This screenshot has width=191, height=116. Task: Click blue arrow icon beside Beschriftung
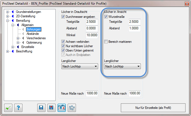[13, 51]
